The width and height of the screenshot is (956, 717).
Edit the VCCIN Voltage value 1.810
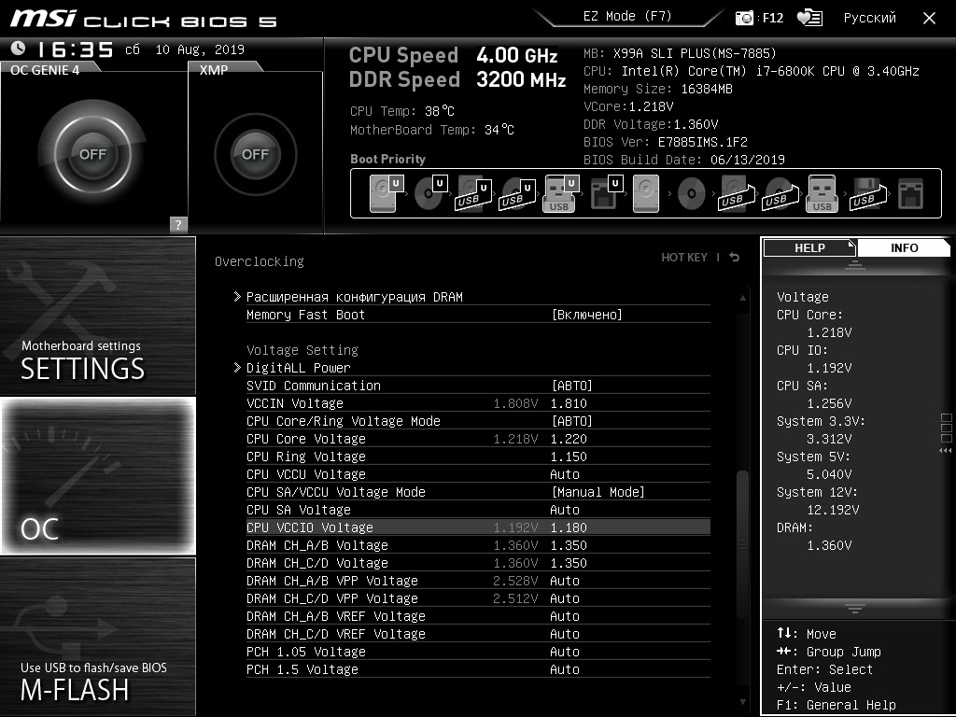pyautogui.click(x=569, y=403)
